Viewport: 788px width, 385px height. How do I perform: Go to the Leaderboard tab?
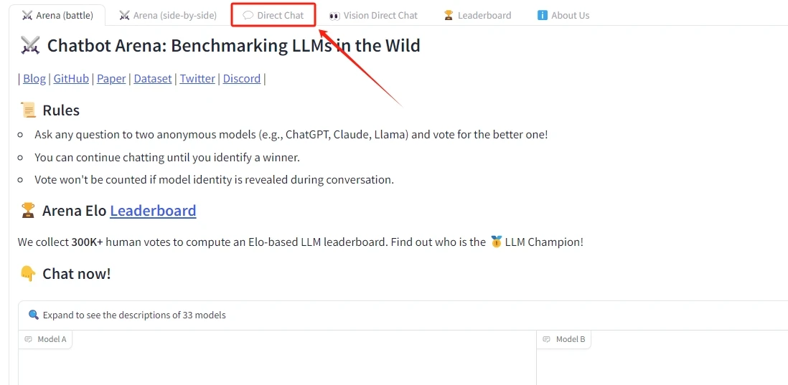[477, 16]
